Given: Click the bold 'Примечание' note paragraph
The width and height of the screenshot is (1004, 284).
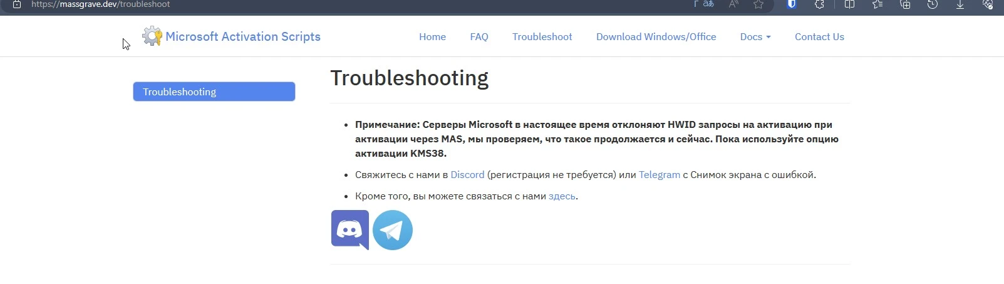Looking at the screenshot, I should (x=597, y=139).
